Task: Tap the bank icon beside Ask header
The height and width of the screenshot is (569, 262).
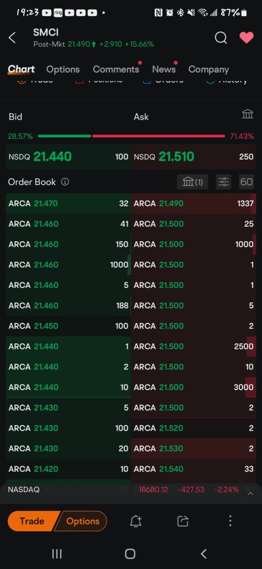Action: 248,114
